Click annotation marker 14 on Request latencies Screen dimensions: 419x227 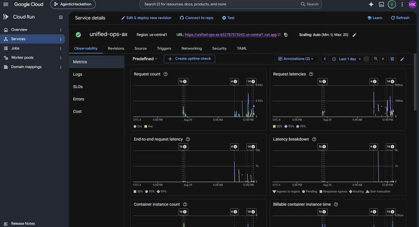pyautogui.click(x=390, y=82)
